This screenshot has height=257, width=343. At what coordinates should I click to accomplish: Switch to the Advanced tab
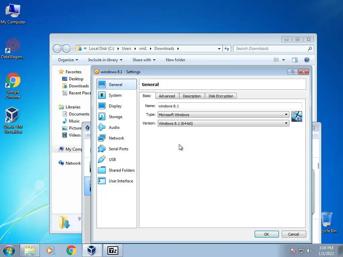(x=167, y=96)
